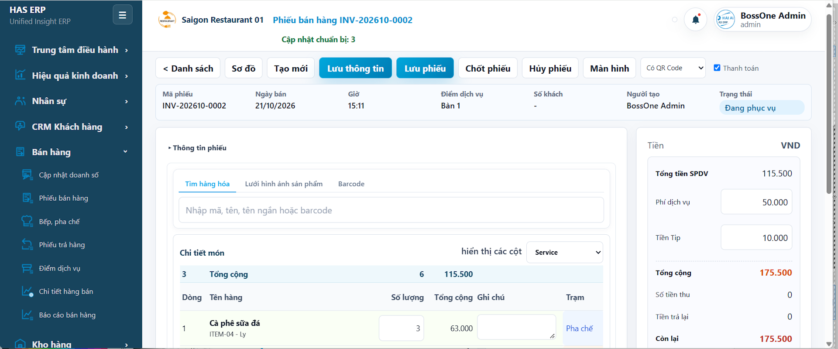The height and width of the screenshot is (349, 838).
Task: Click the Màn hình button
Action: pos(610,68)
